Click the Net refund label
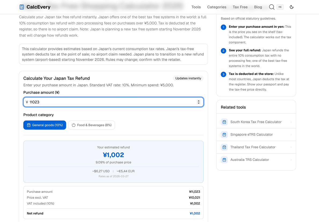This screenshot has width=319, height=222. pos(35,213)
